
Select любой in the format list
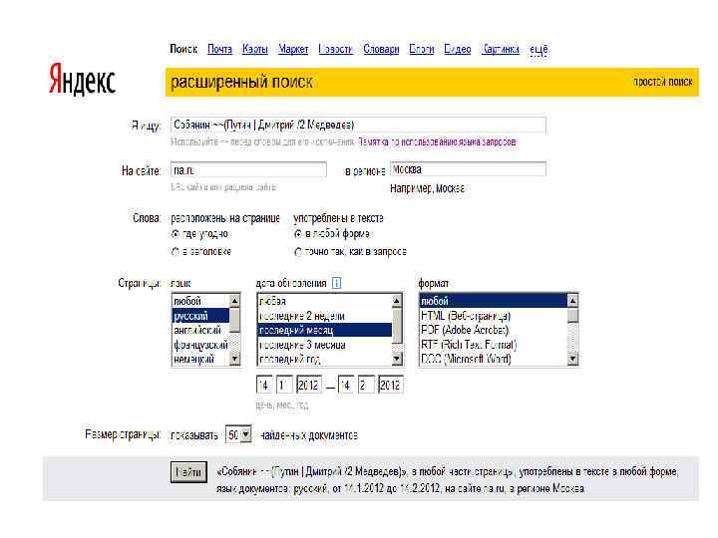point(494,301)
